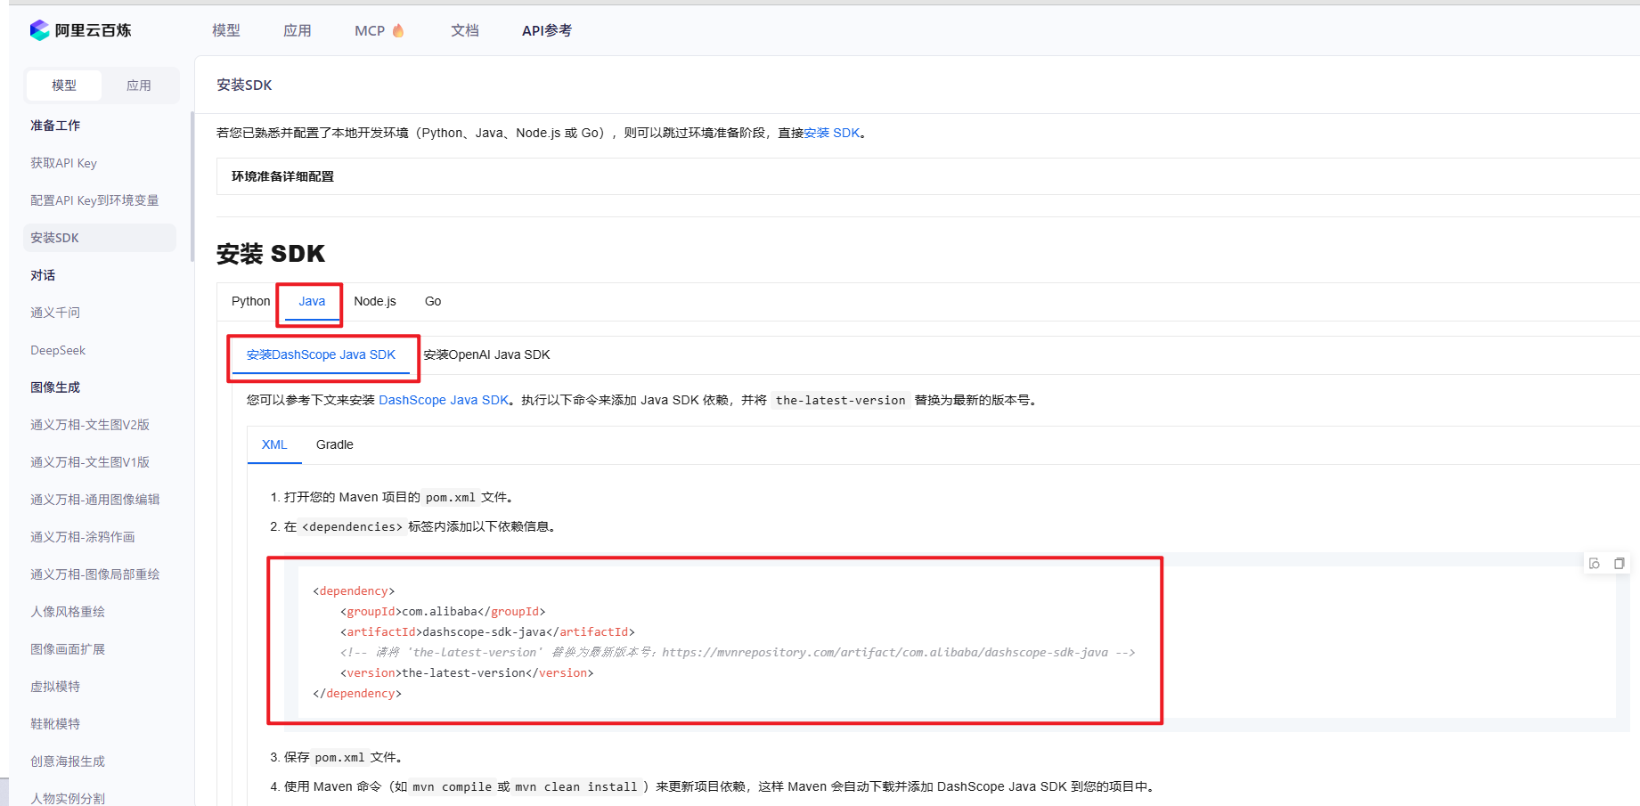
Task: Expand 环境准备详细配置 section
Action: [x=927, y=176]
